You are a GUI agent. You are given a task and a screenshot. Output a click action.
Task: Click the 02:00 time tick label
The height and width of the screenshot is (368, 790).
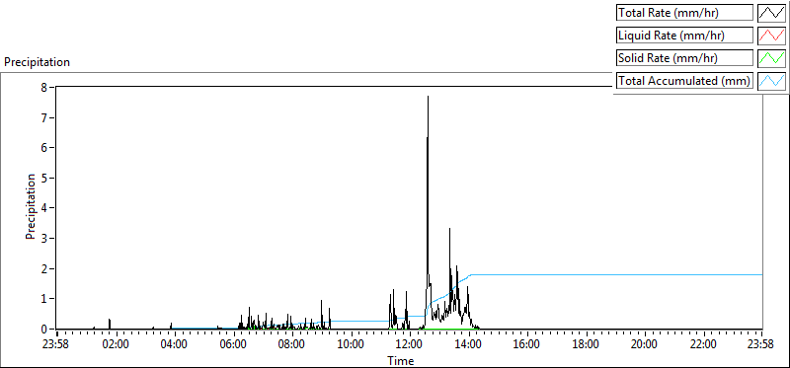pyautogui.click(x=116, y=345)
